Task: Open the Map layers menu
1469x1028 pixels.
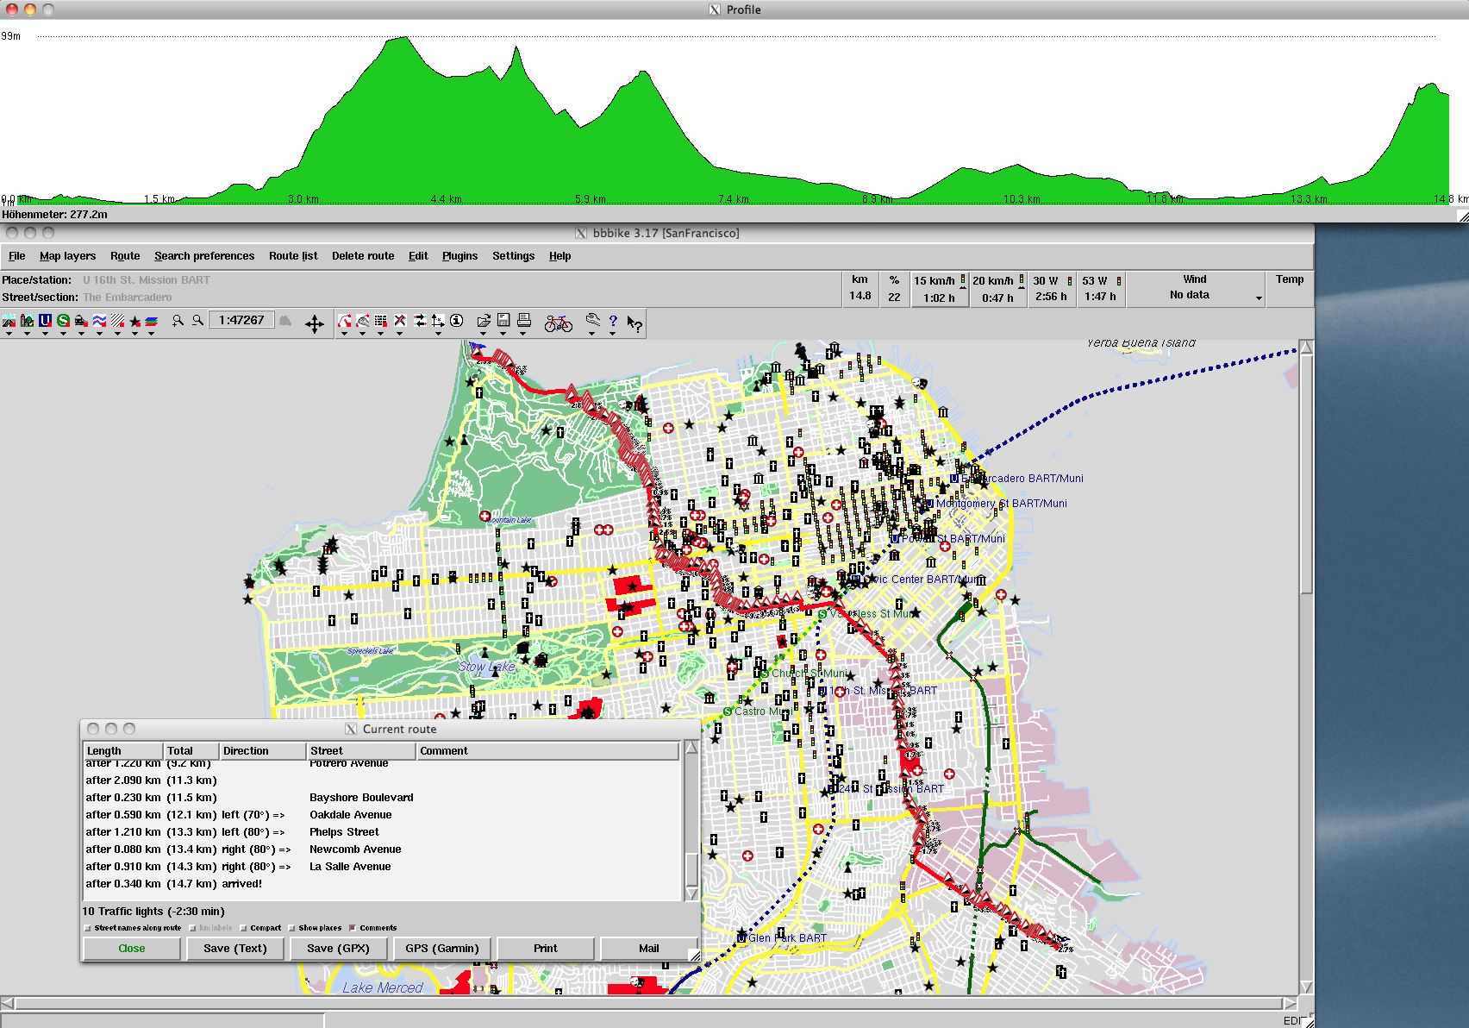Action: [x=67, y=256]
